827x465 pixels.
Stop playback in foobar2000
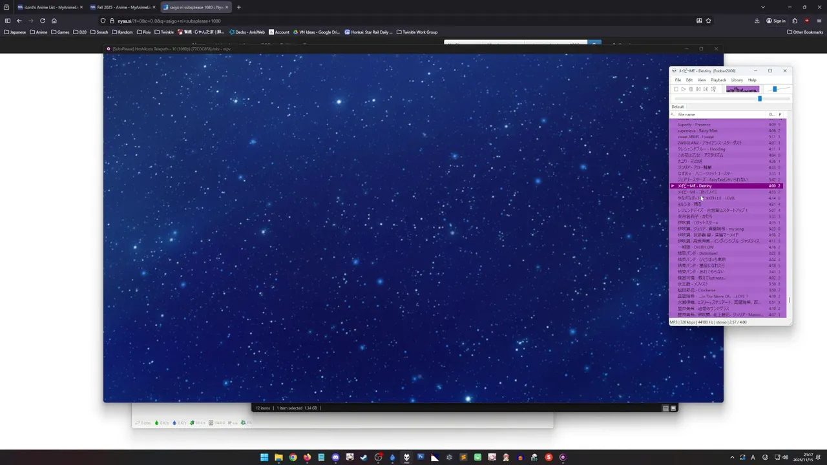tap(676, 89)
